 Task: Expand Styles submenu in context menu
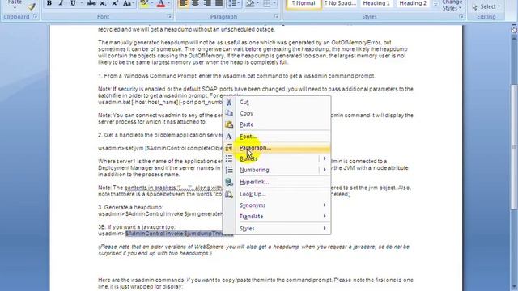[x=277, y=228]
